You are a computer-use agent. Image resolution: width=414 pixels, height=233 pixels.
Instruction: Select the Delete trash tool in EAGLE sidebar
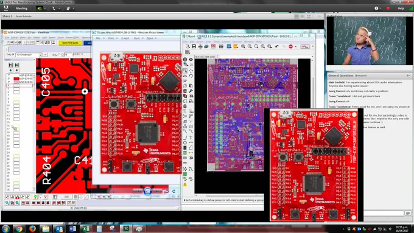(x=185, y=91)
